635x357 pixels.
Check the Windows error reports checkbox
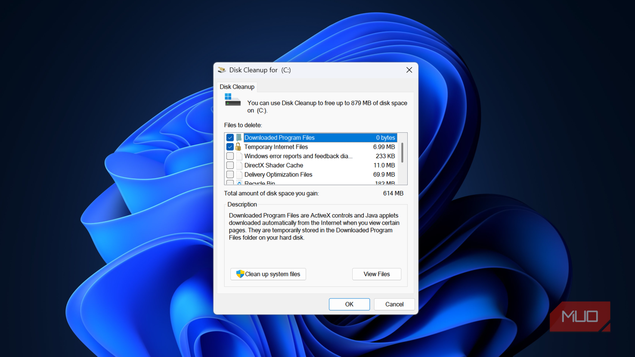(x=230, y=156)
